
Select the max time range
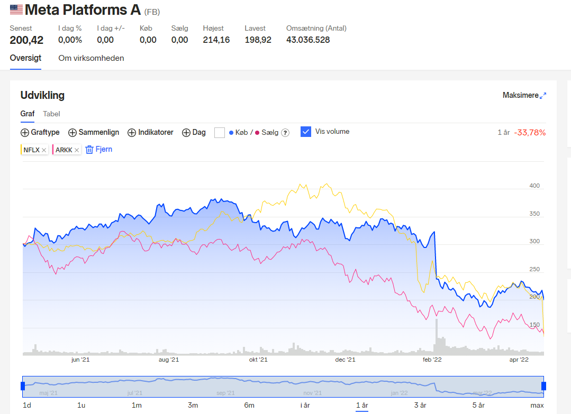(x=537, y=405)
